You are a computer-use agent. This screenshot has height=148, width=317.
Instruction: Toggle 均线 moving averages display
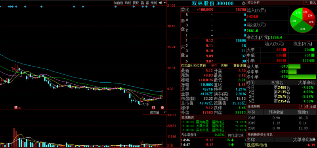(x=128, y=3)
